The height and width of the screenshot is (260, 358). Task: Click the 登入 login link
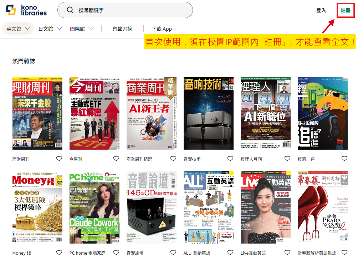pos(321,10)
